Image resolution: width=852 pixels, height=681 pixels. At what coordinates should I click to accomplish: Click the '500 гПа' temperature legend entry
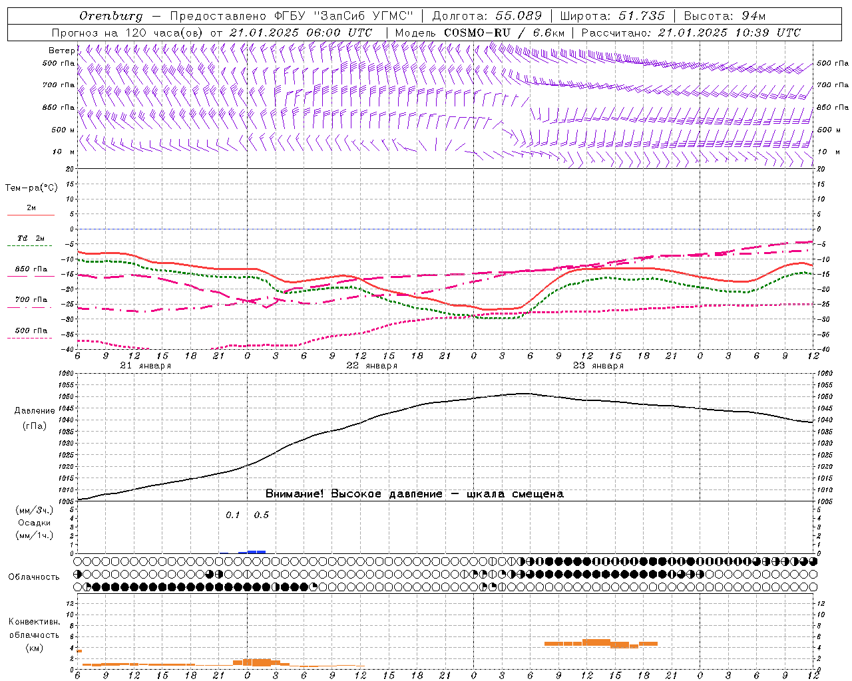31,331
